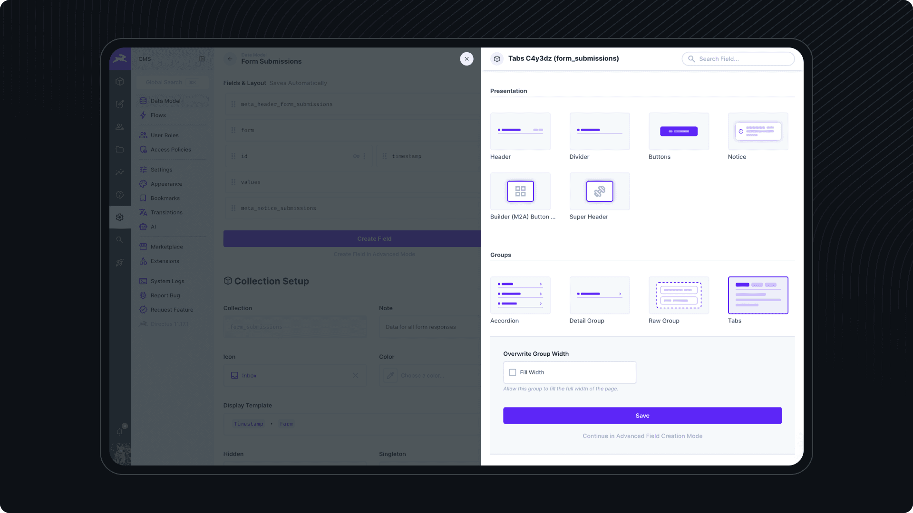Open Settings in navigation list

click(x=173, y=170)
